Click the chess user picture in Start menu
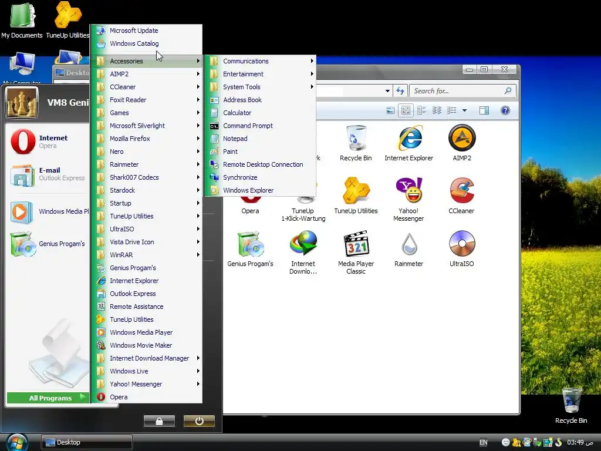 tap(22, 102)
